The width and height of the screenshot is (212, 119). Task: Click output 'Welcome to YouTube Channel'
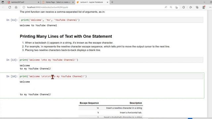tap(38, 25)
